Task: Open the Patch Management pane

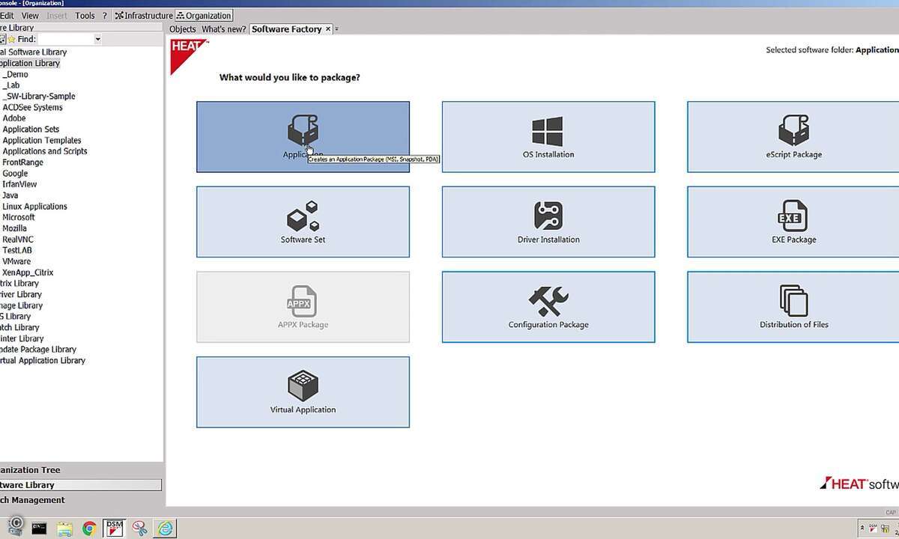Action: point(81,500)
